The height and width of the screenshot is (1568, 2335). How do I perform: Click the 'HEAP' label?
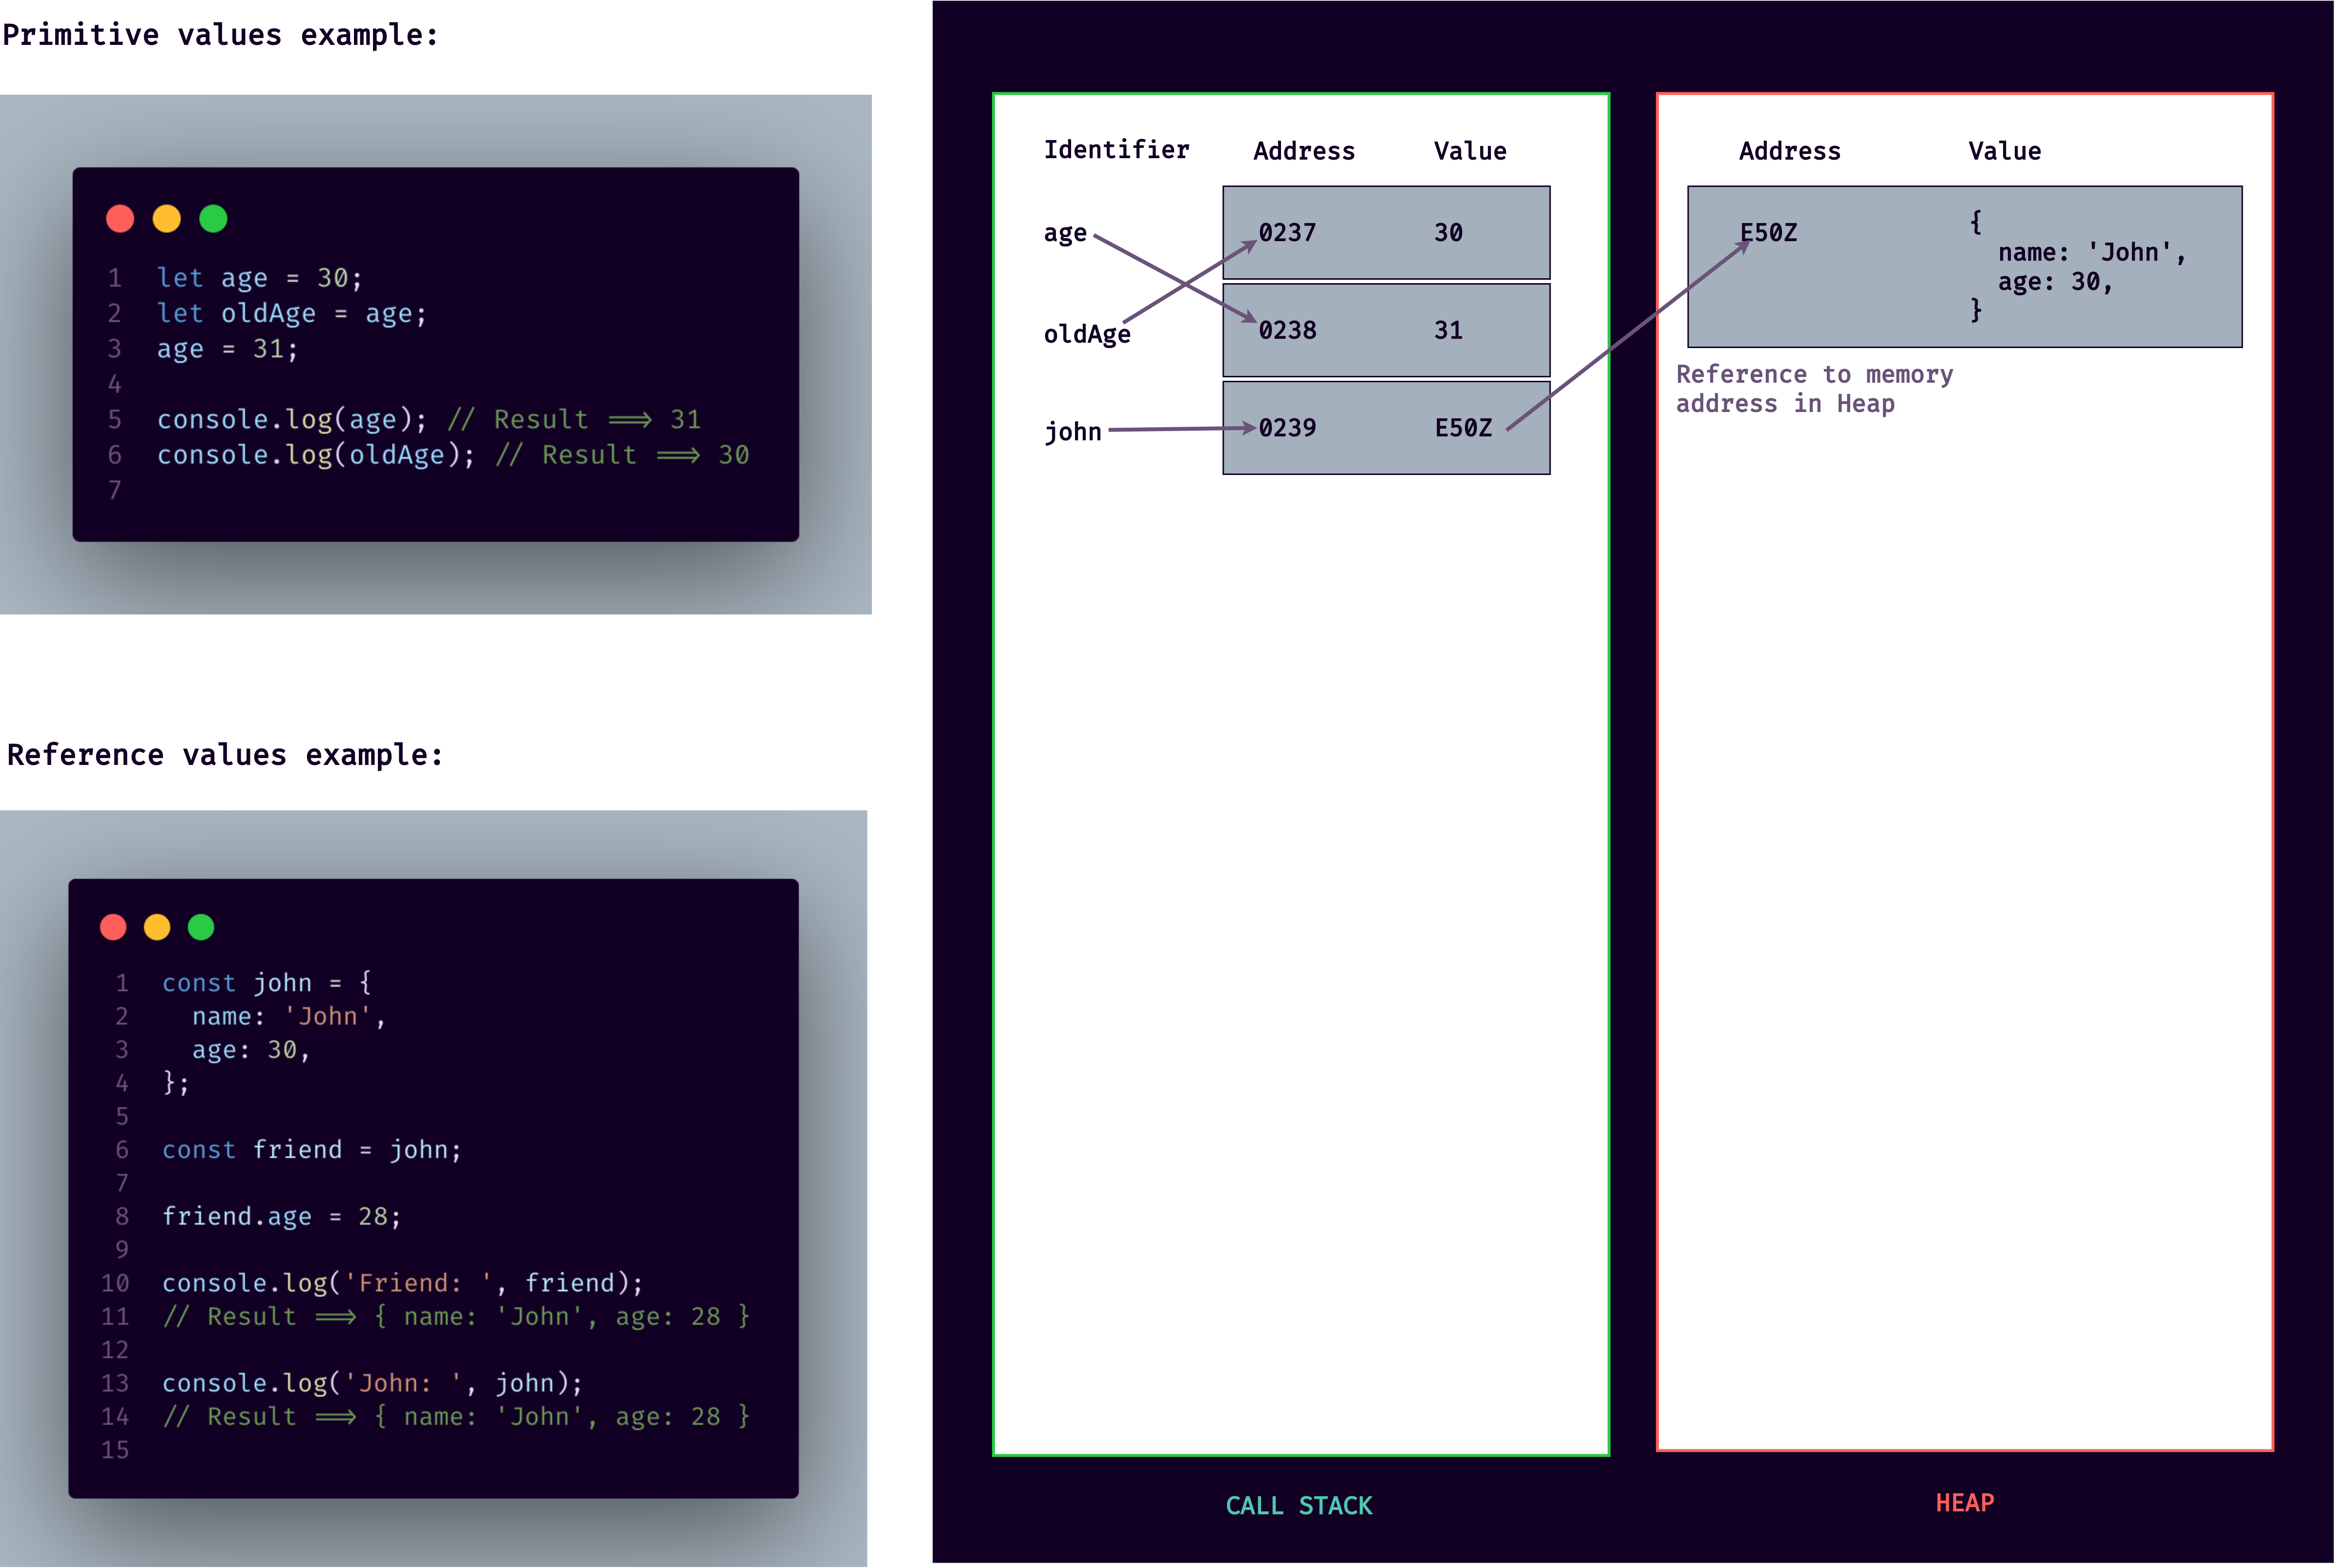pyautogui.click(x=1964, y=1503)
